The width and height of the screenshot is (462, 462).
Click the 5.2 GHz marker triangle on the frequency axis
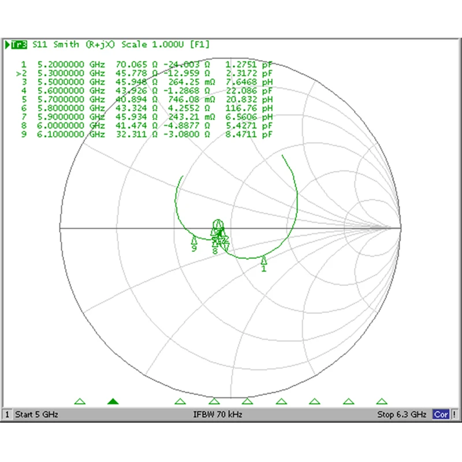pos(80,401)
